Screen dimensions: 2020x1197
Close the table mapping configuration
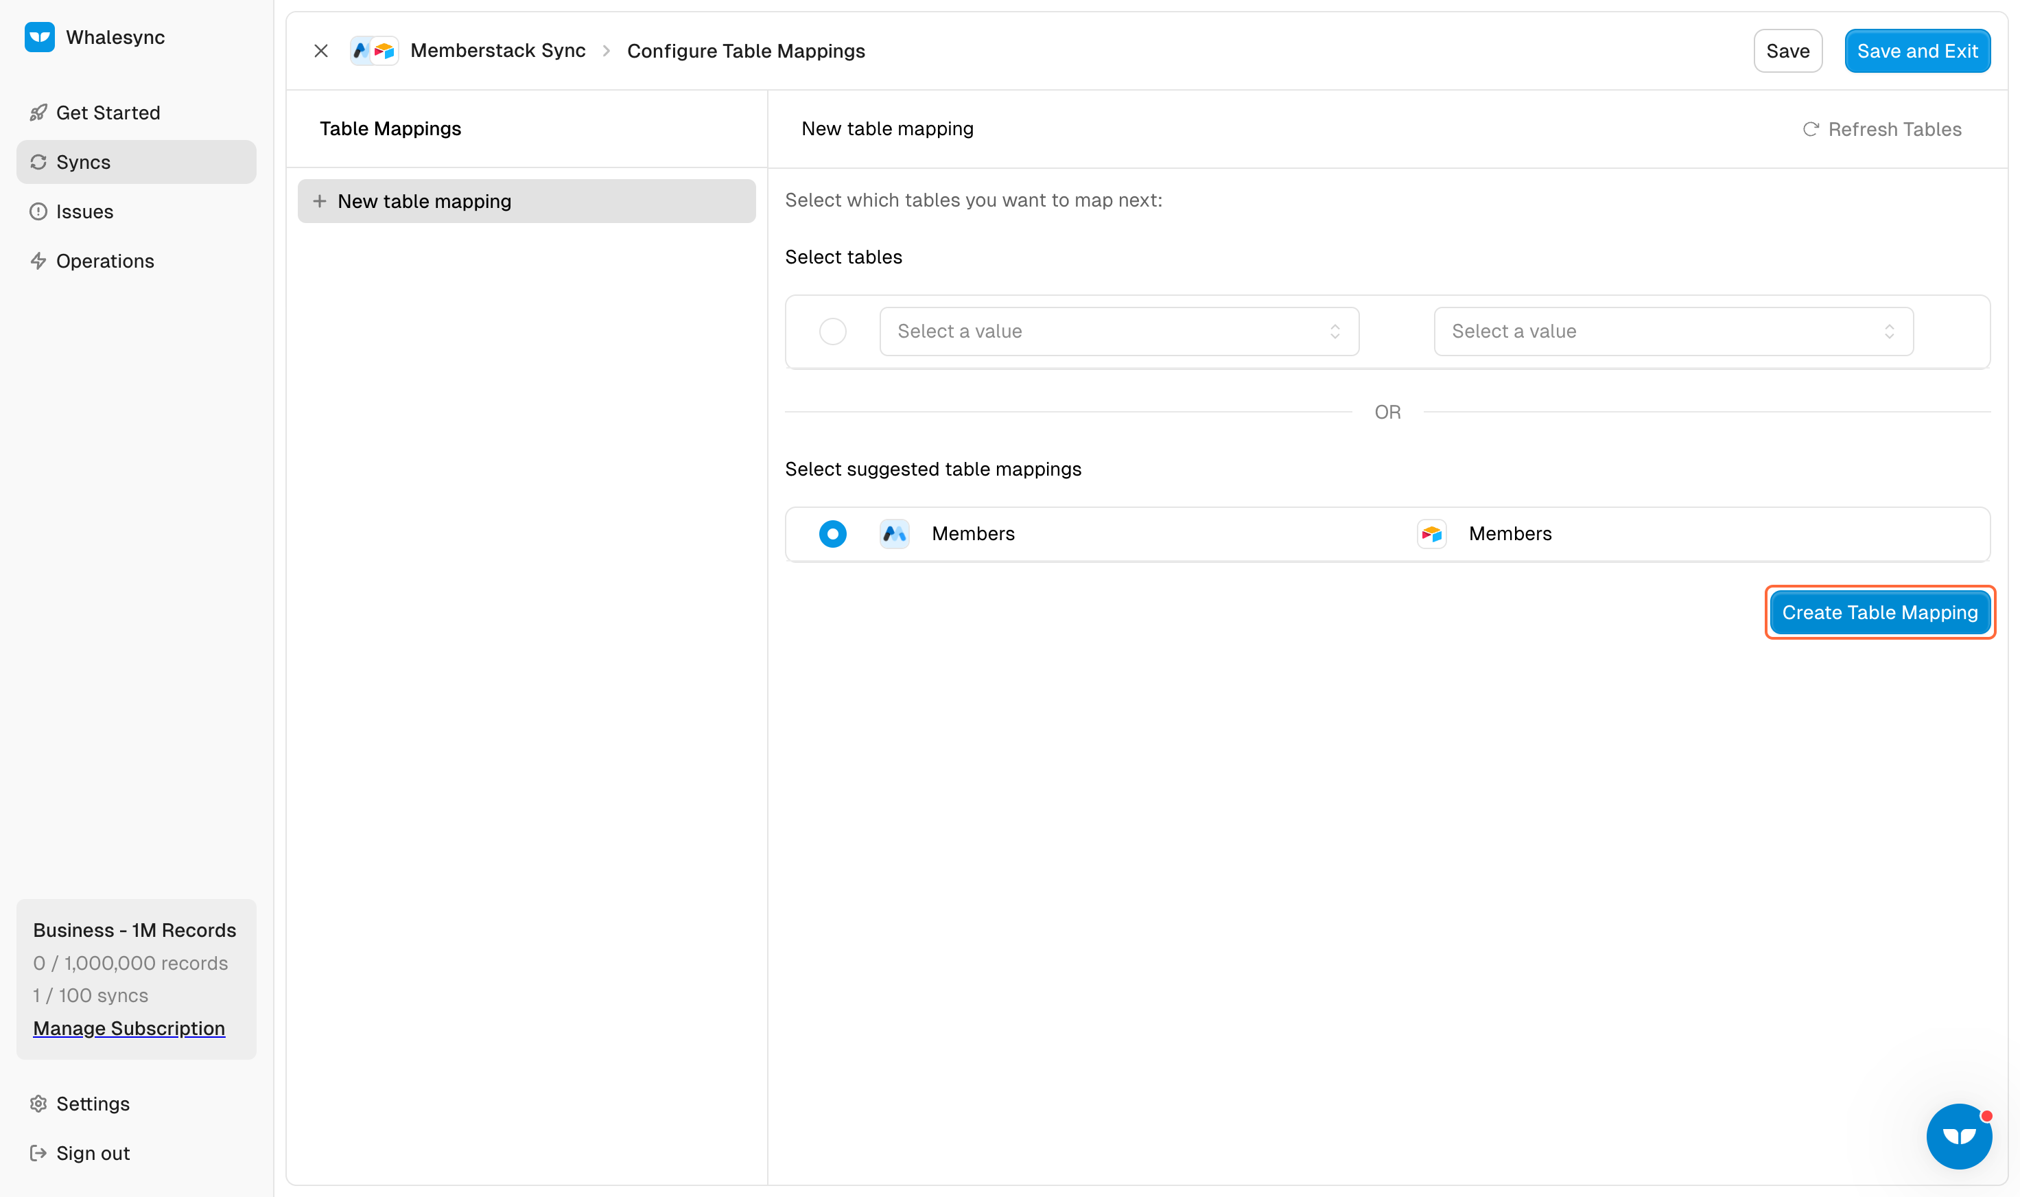point(321,51)
